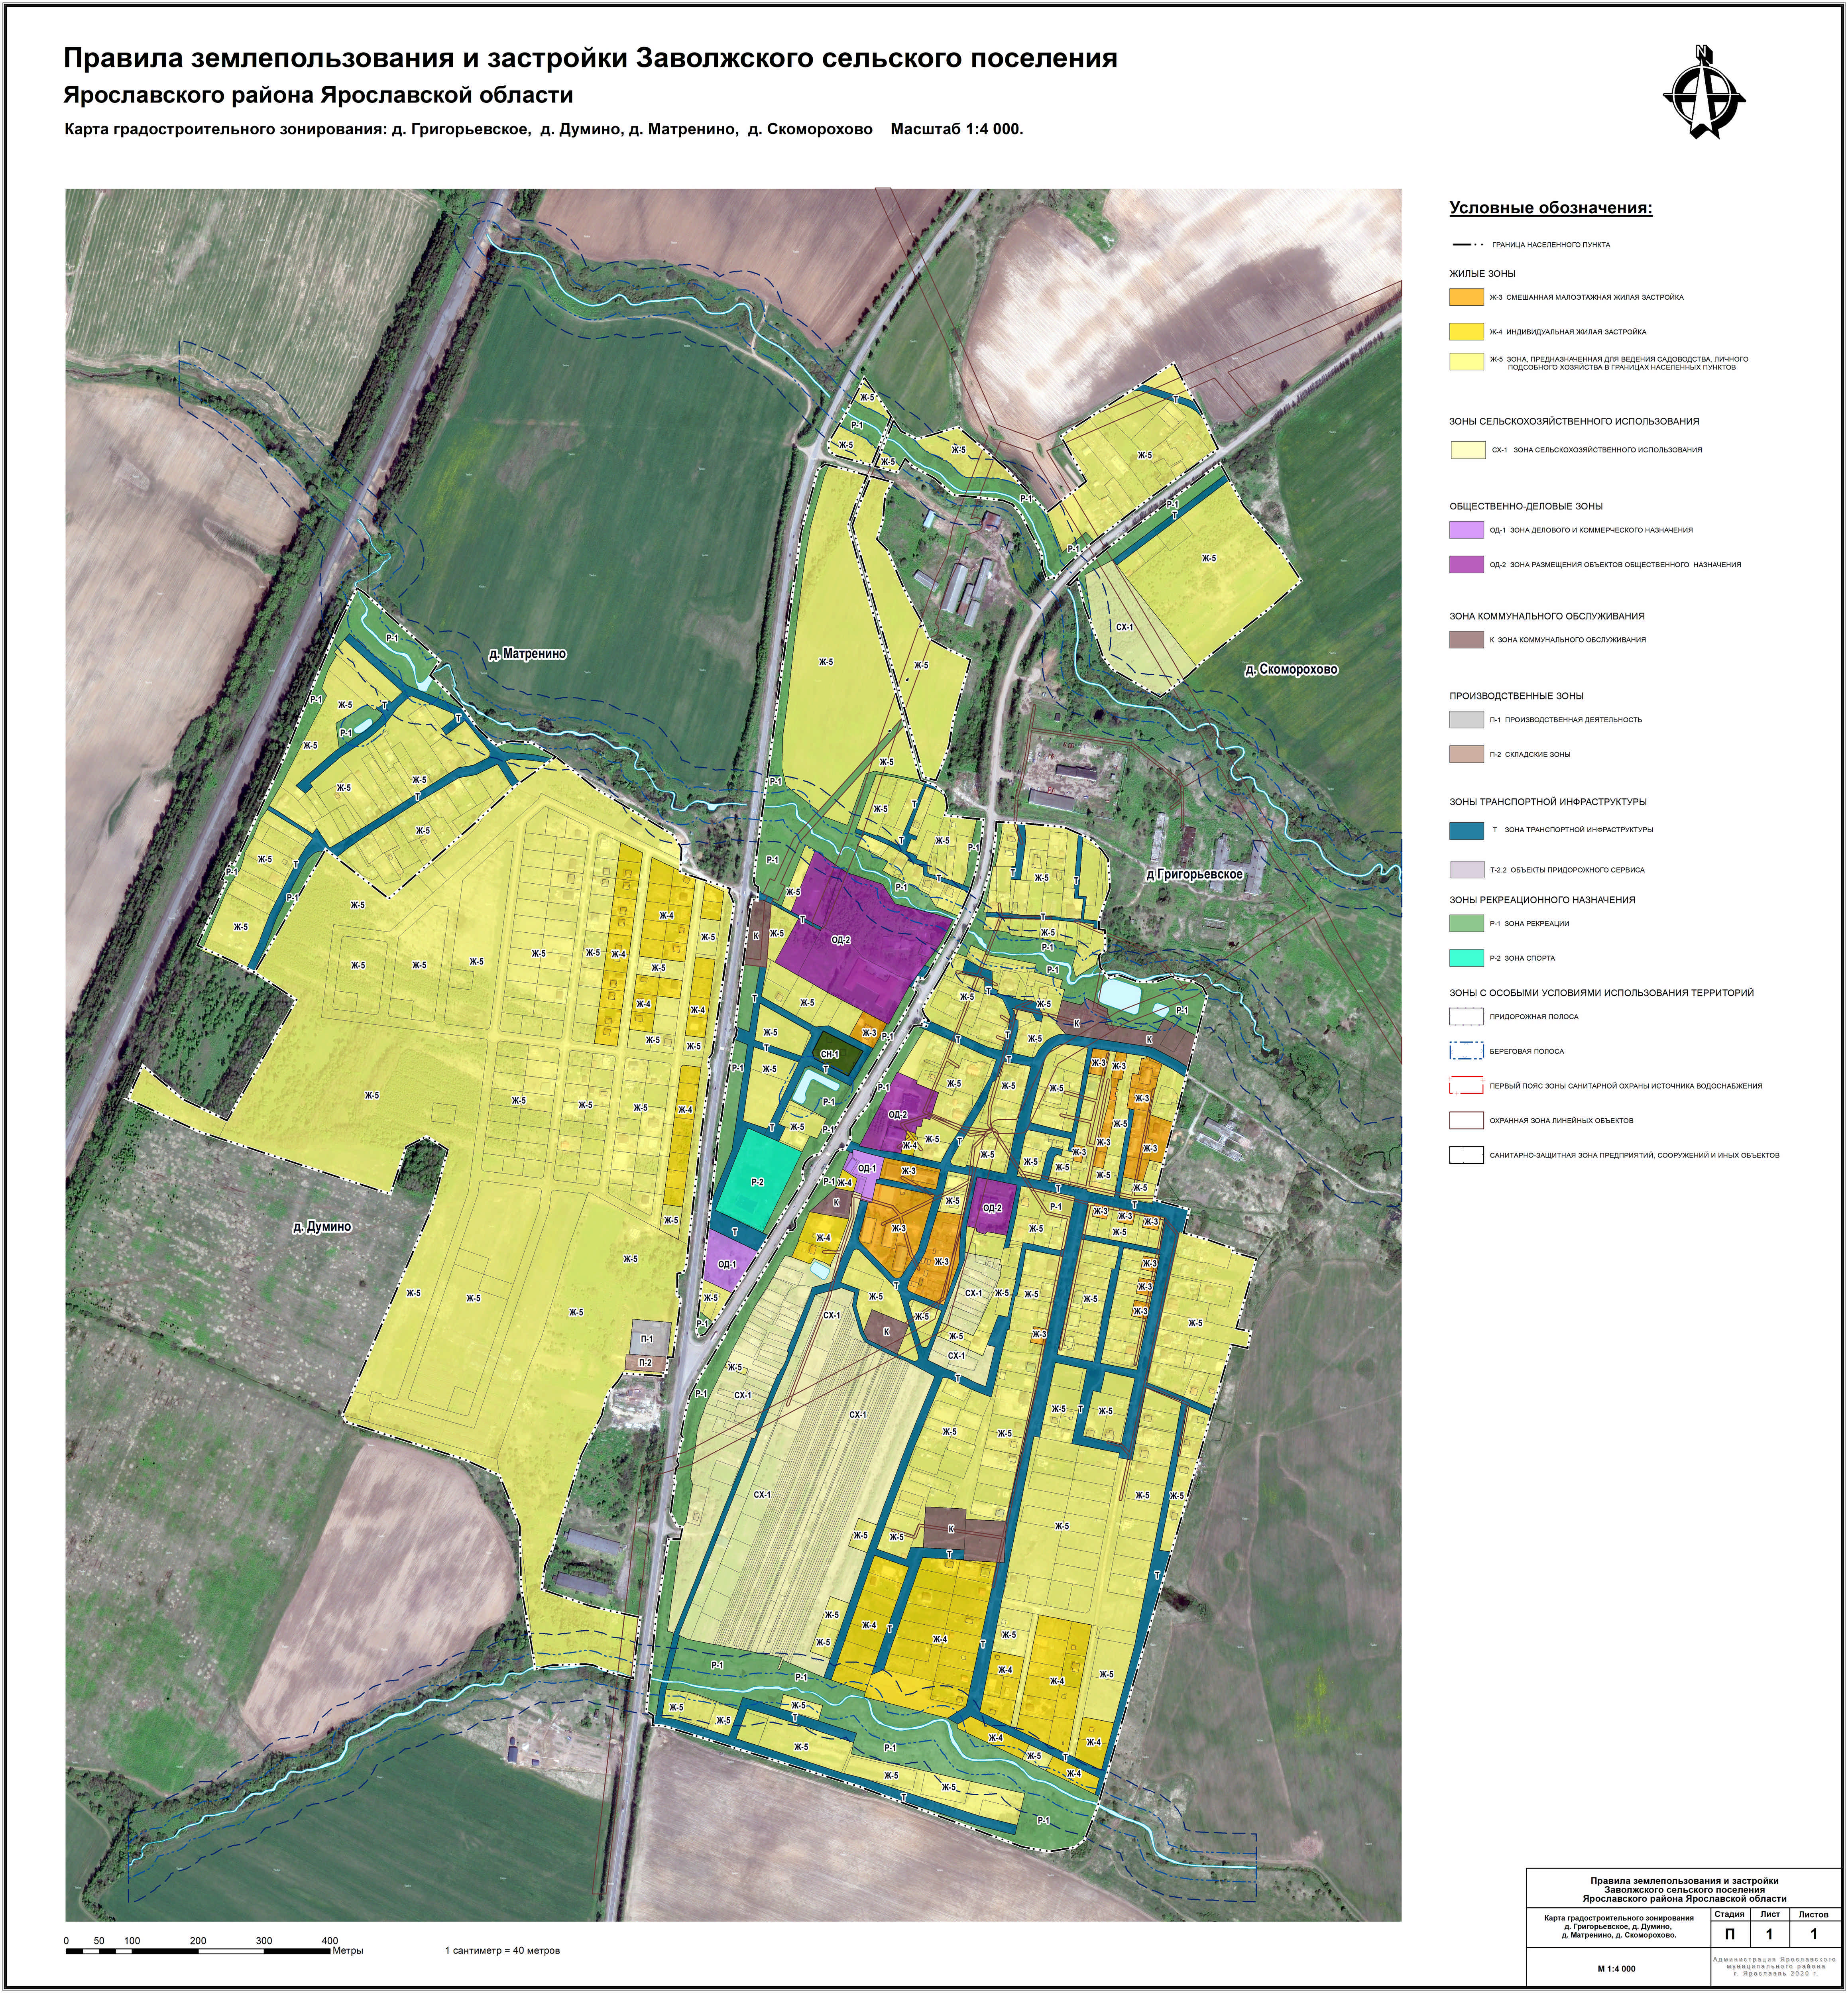The height and width of the screenshot is (1993, 1848).
Task: Click the придорожная полоса legend symbol
Action: pyautogui.click(x=1466, y=1017)
